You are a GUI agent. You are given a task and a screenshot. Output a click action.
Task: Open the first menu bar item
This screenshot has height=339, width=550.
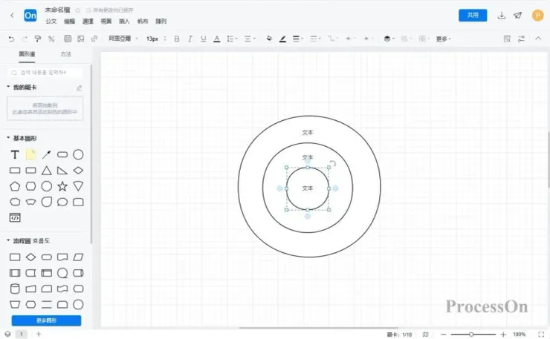point(51,22)
